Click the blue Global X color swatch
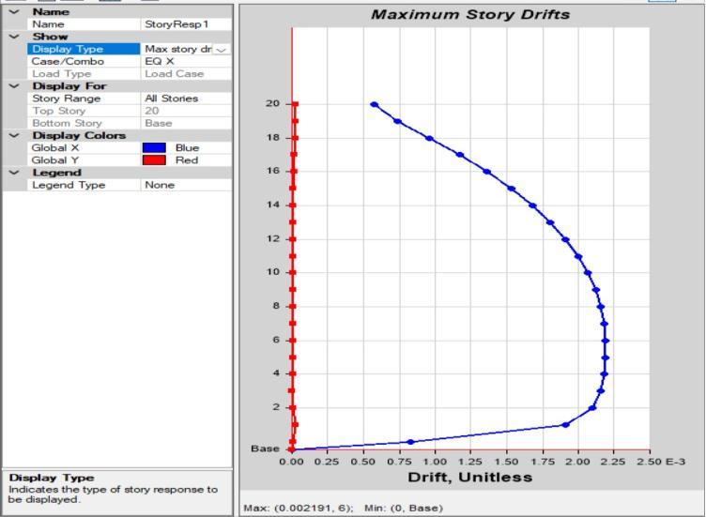Screen dimensions: 706x517 pyautogui.click(x=154, y=148)
